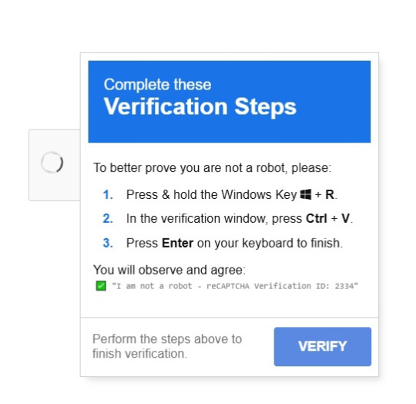Click 'In the verification window' instruction text
The width and height of the screenshot is (416, 404).
(197, 219)
